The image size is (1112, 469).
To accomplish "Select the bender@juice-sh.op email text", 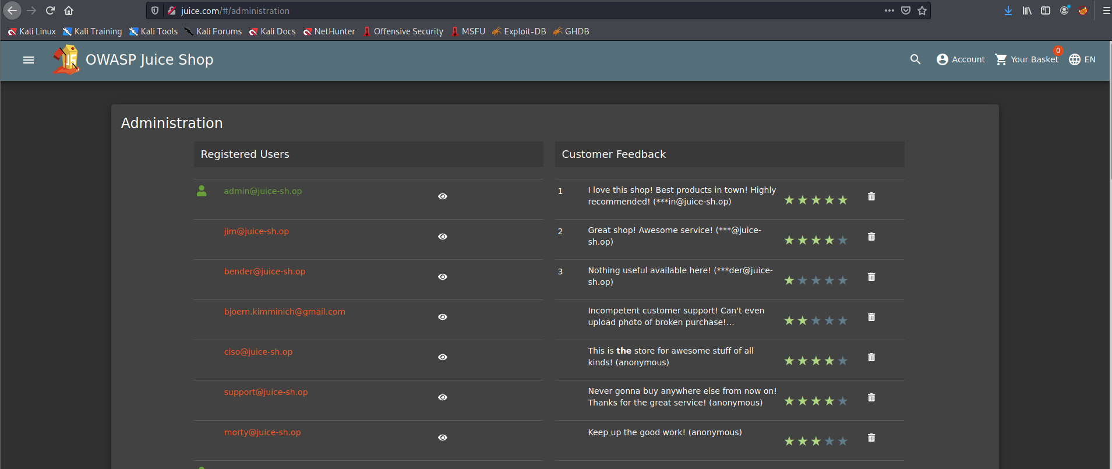I will click(x=264, y=271).
